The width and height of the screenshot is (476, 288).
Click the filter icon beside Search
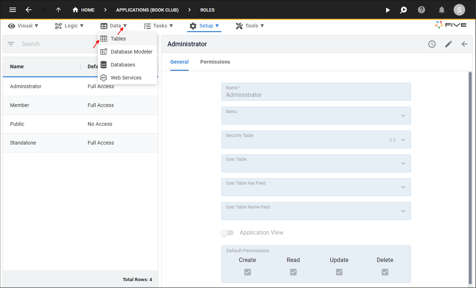pos(11,44)
